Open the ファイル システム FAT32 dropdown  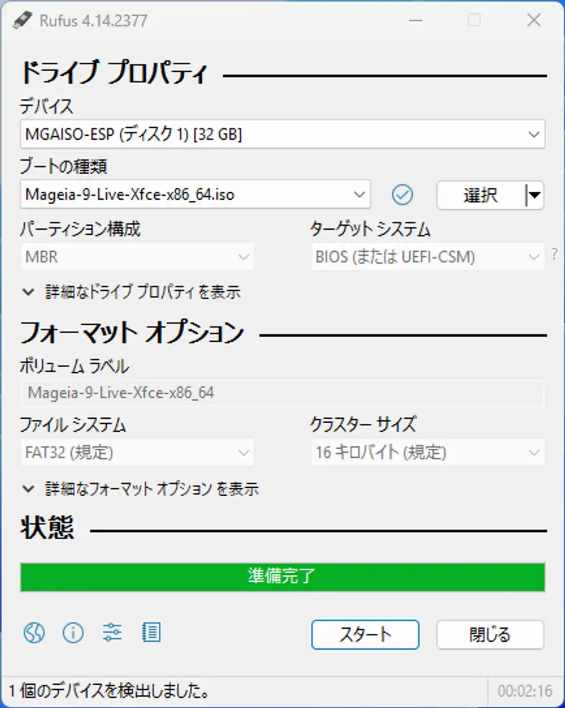137,453
